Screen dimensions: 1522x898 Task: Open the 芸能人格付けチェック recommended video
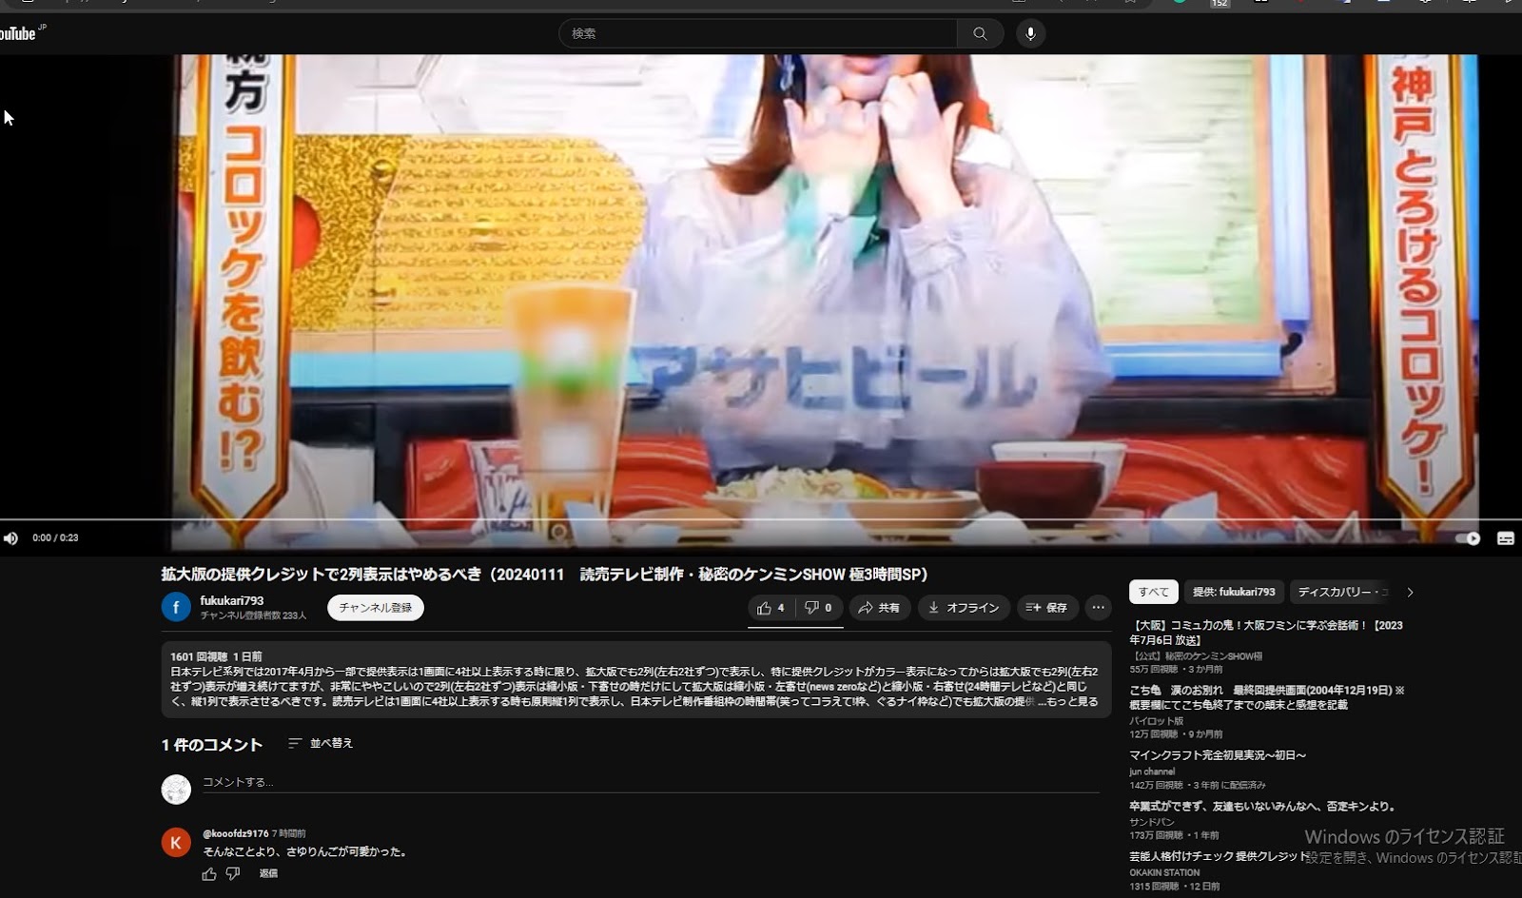click(x=1220, y=856)
